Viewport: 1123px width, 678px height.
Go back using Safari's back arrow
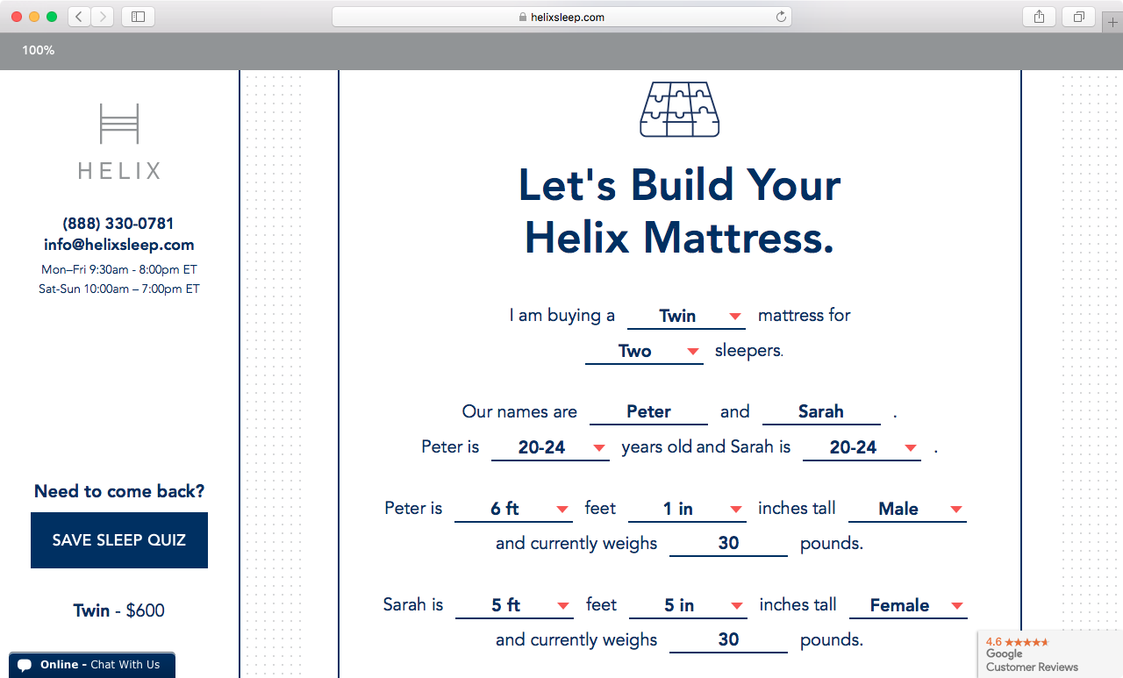[79, 17]
